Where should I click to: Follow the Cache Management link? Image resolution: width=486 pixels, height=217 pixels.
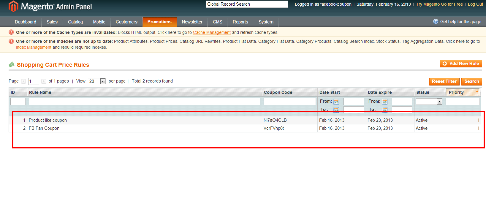coord(212,32)
